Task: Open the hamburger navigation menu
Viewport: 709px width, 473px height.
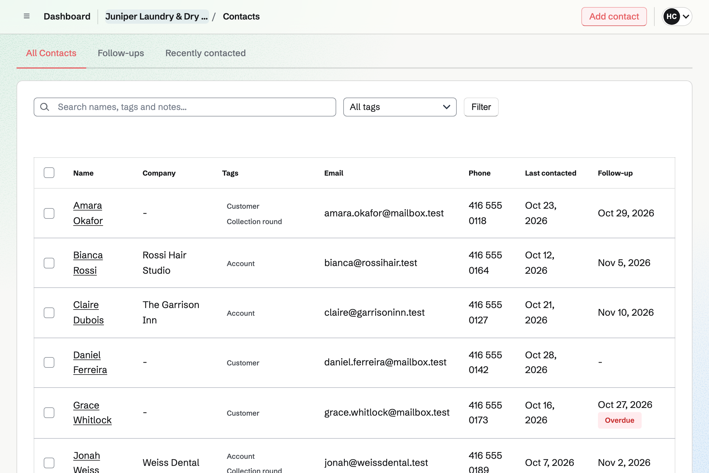Action: point(27,16)
